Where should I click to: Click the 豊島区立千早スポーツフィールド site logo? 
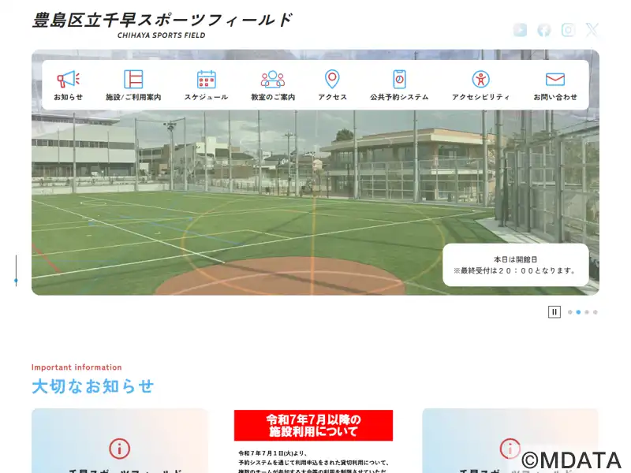click(162, 20)
